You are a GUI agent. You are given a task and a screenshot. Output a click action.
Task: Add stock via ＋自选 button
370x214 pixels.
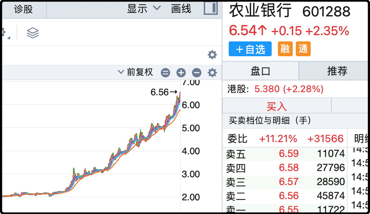[250, 49]
